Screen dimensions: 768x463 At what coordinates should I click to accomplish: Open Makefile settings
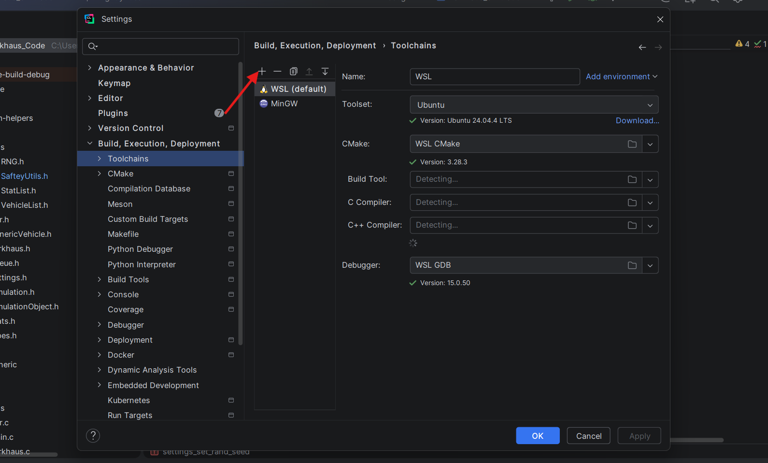click(123, 234)
